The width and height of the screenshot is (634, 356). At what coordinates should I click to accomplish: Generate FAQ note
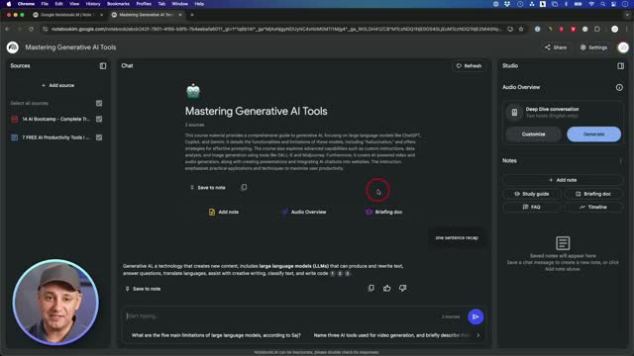(532, 207)
